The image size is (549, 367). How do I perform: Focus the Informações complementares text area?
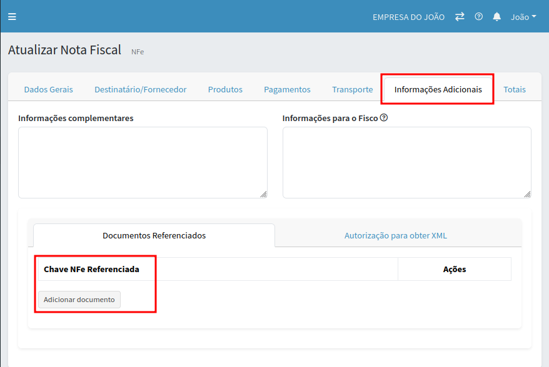click(143, 162)
